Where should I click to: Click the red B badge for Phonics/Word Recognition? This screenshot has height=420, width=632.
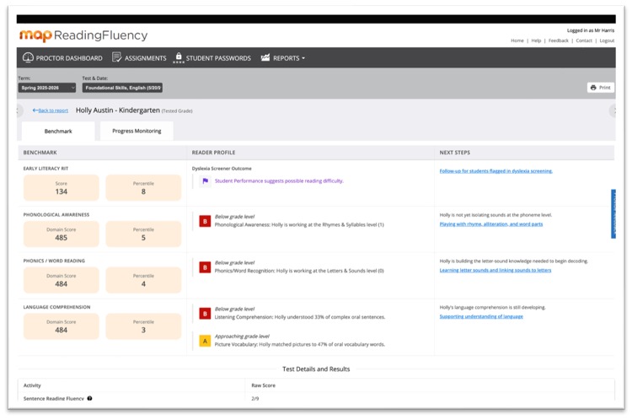[x=205, y=267]
